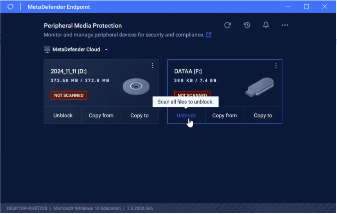Open the scan history icon
The width and height of the screenshot is (337, 214).
[247, 25]
